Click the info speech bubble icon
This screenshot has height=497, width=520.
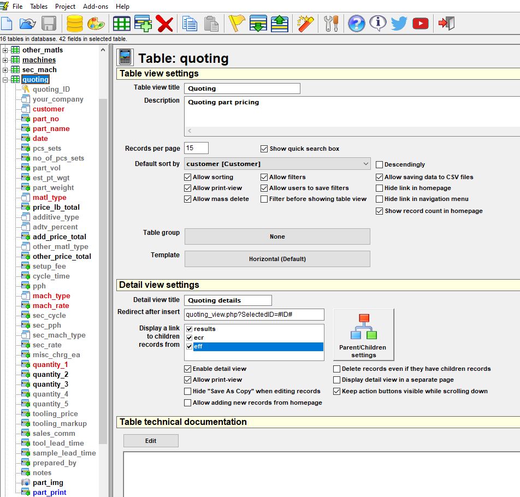point(378,23)
